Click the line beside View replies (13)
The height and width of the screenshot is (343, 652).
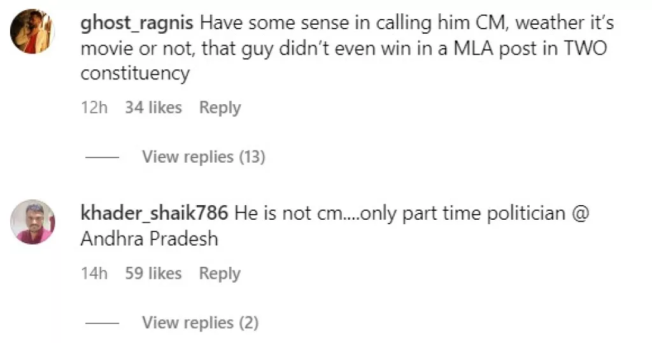coord(102,157)
